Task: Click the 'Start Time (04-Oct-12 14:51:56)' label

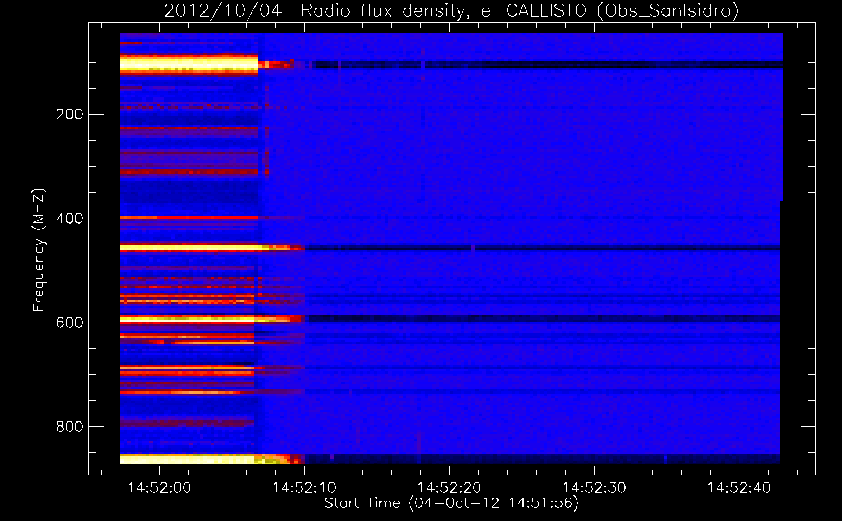Action: [x=451, y=503]
